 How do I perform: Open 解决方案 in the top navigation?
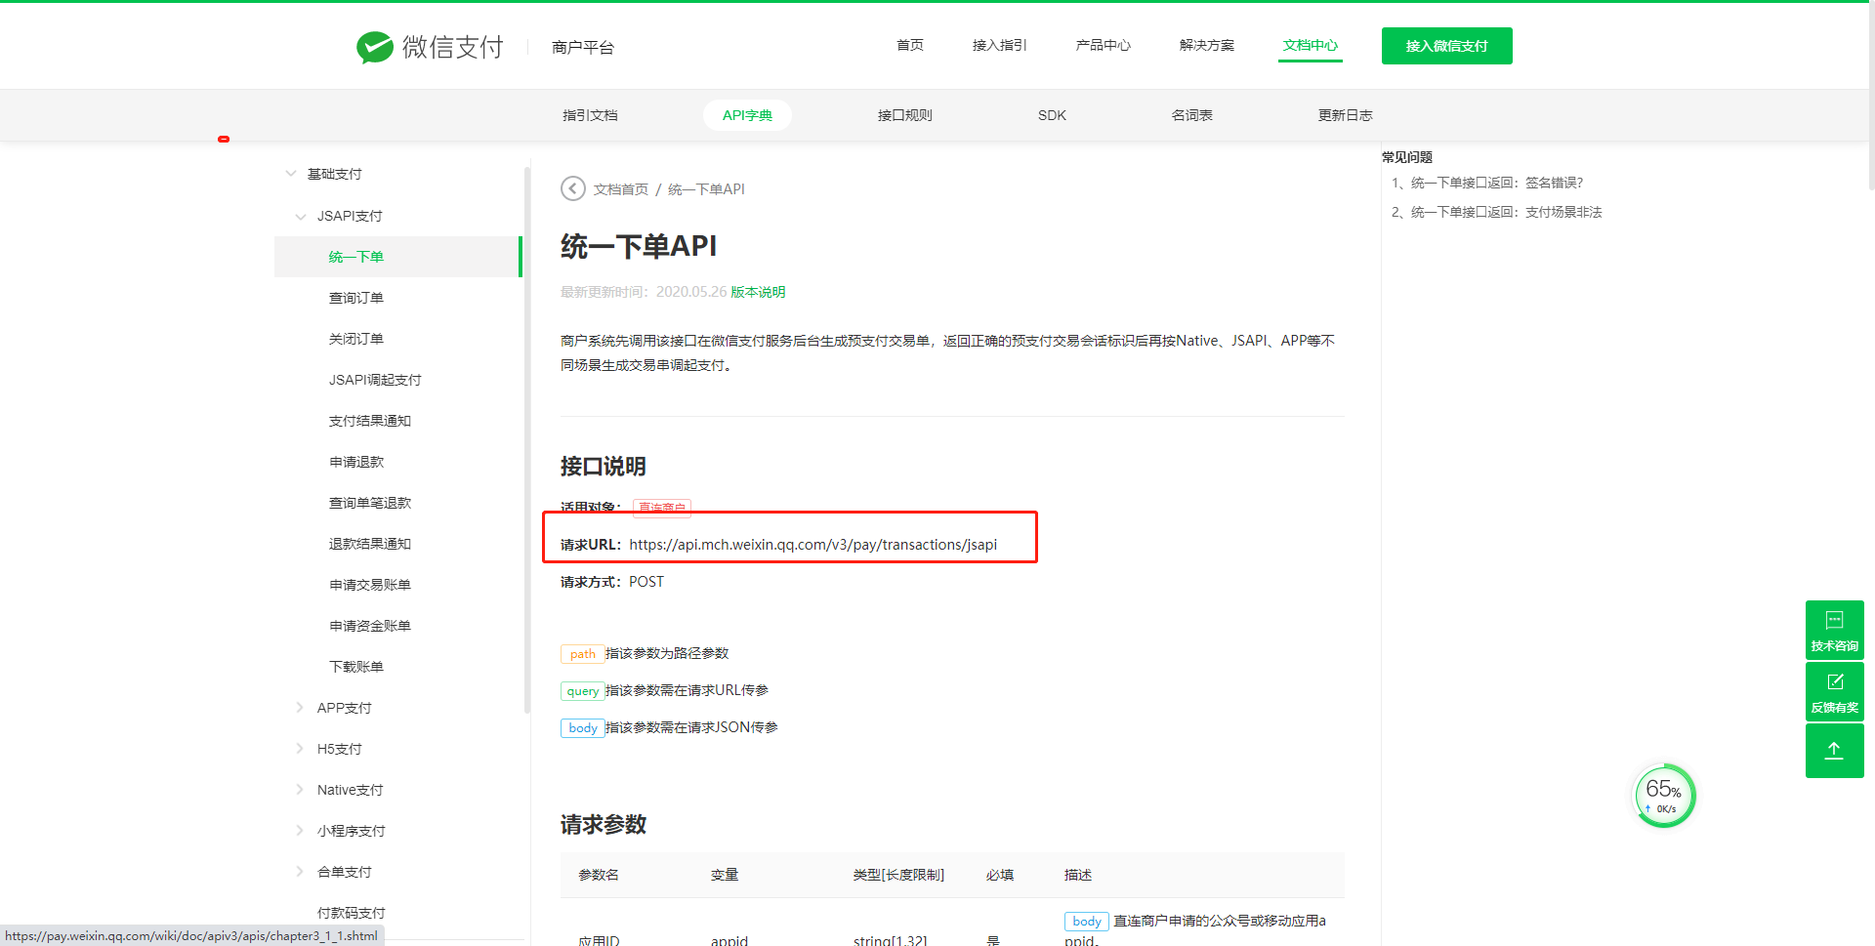(x=1207, y=45)
